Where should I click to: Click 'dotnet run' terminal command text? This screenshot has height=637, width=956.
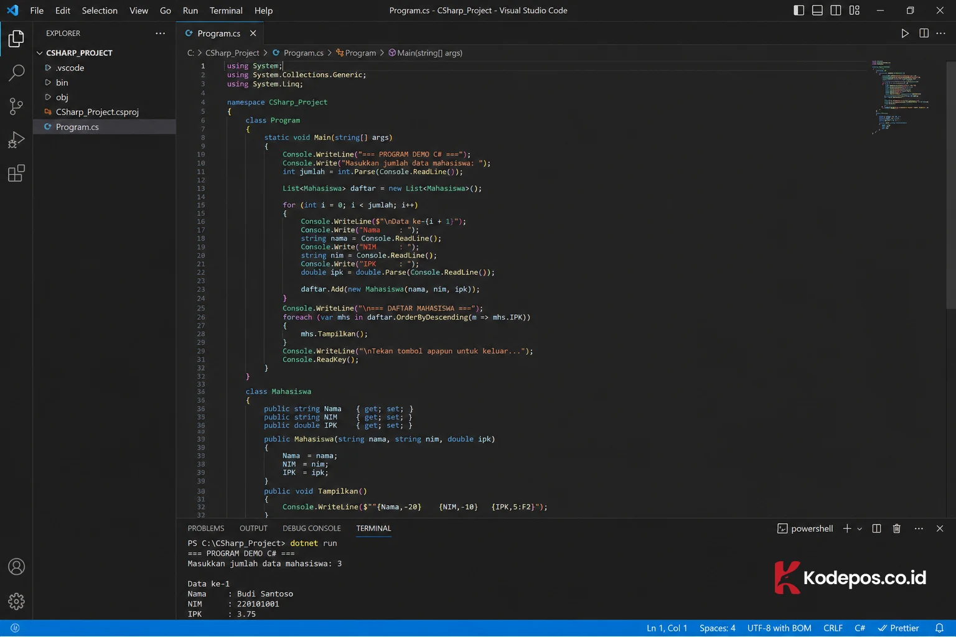click(313, 544)
